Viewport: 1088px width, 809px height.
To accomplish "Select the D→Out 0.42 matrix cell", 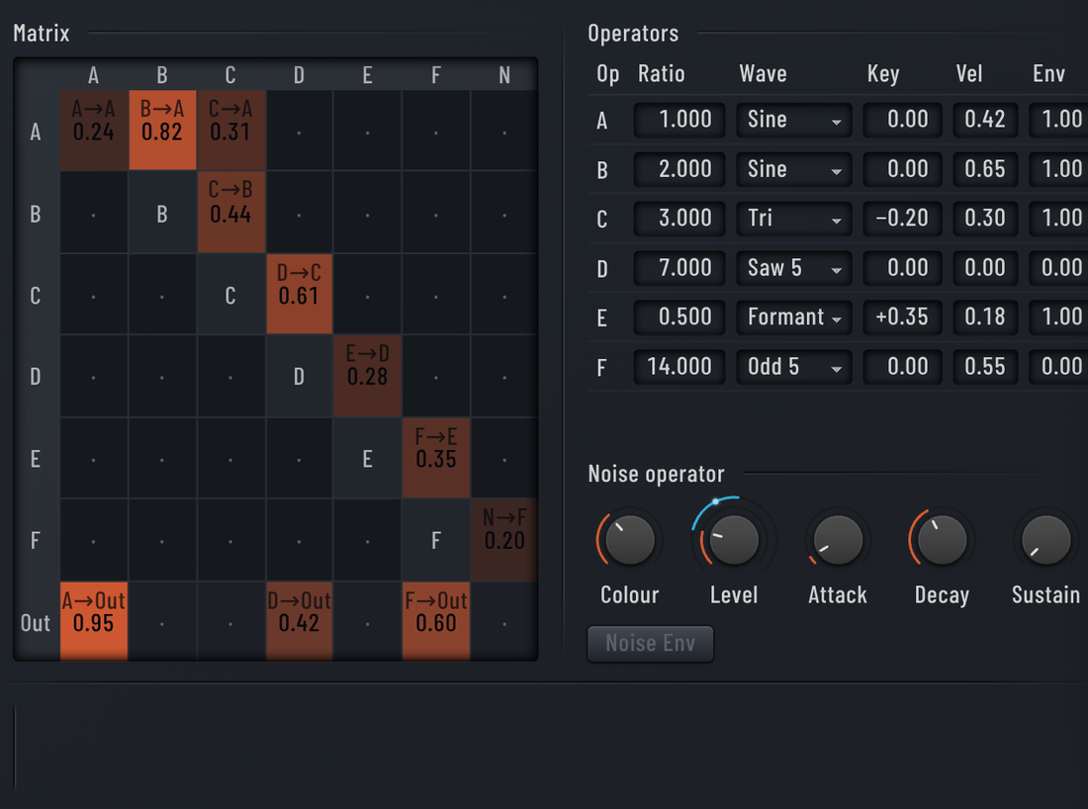I will coord(299,621).
